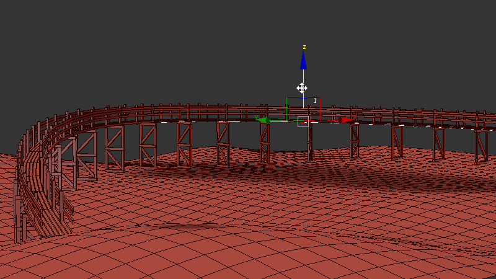Grab the blue Z-axis arrowhead
The width and height of the screenshot is (496, 279).
303,61
